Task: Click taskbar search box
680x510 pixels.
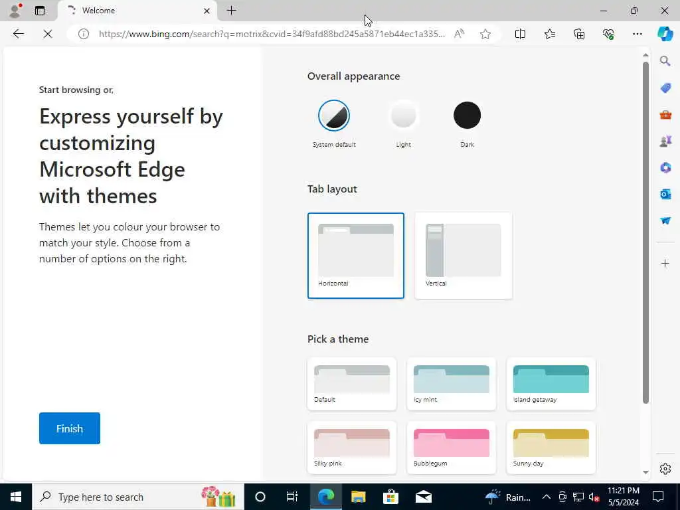Action: coord(138,497)
